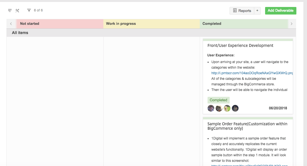The height and width of the screenshot is (166, 307).
Task: Click the golden puppy assignee avatar
Action: click(x=227, y=108)
